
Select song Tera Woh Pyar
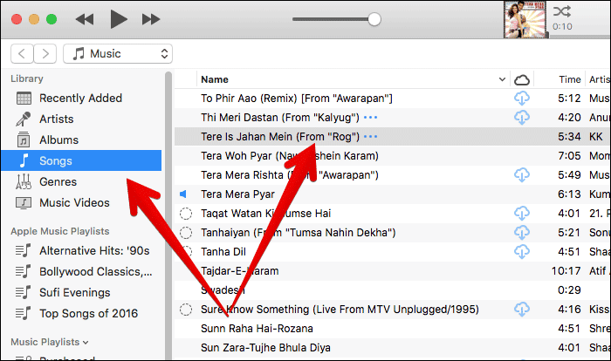pos(290,156)
